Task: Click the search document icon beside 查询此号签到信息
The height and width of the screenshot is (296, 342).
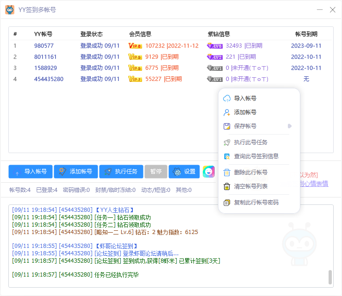Action: [x=227, y=156]
